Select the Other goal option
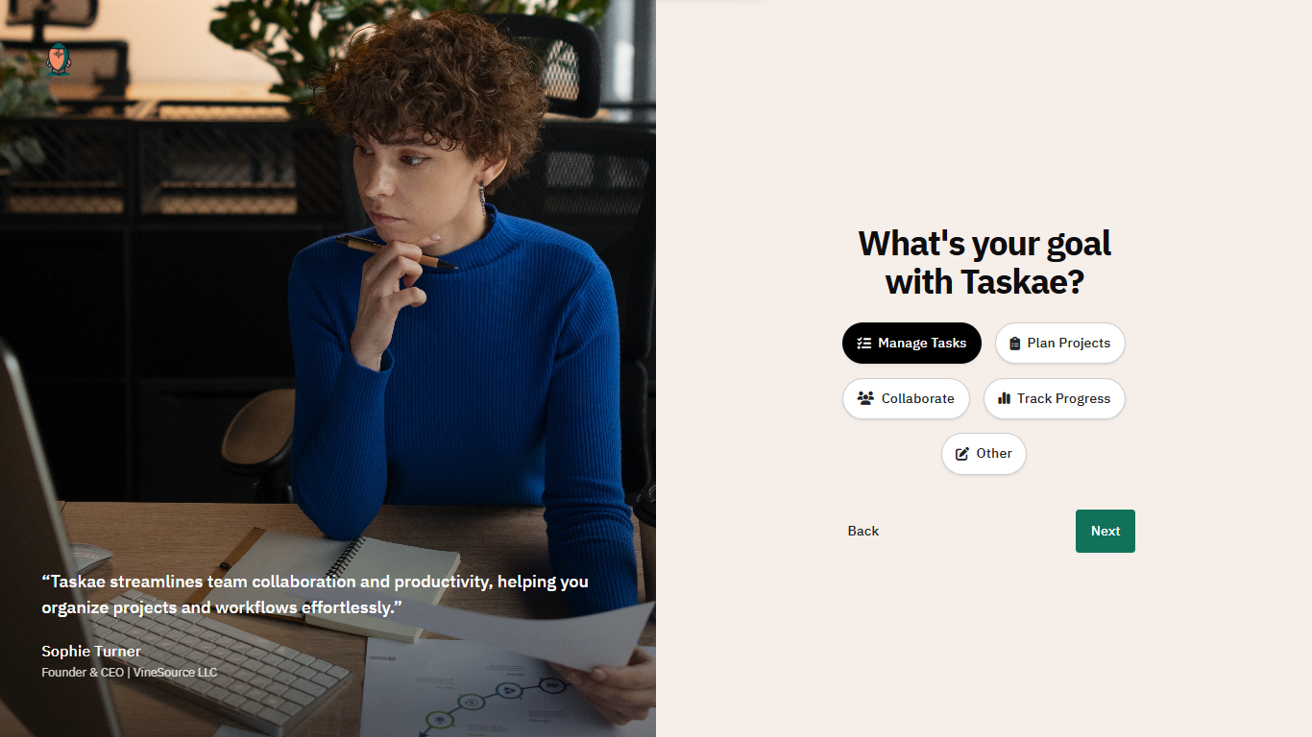This screenshot has height=737, width=1312. (x=984, y=454)
